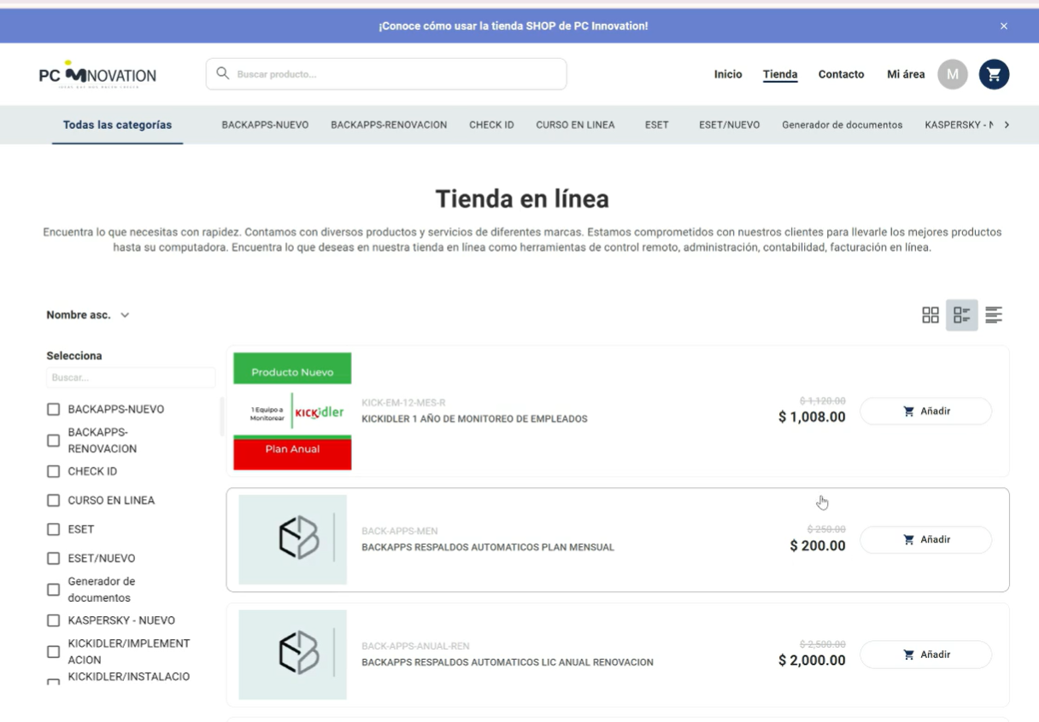Open Tienda in the navigation

click(x=780, y=74)
